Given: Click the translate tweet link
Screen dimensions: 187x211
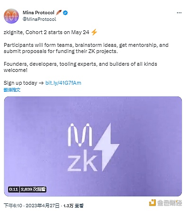Looking at the screenshot, I should (x=12, y=90).
